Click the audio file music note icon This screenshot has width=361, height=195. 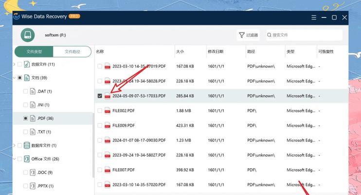coord(27,64)
